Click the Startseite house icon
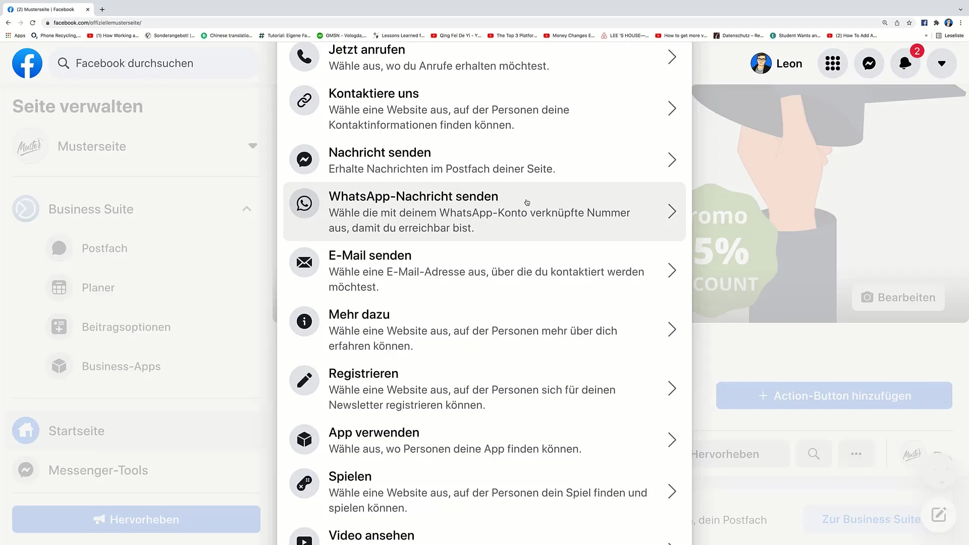The height and width of the screenshot is (545, 969). point(26,431)
